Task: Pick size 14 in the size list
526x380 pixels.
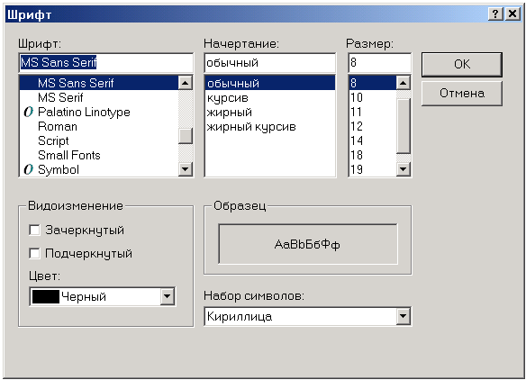Action: pos(357,140)
